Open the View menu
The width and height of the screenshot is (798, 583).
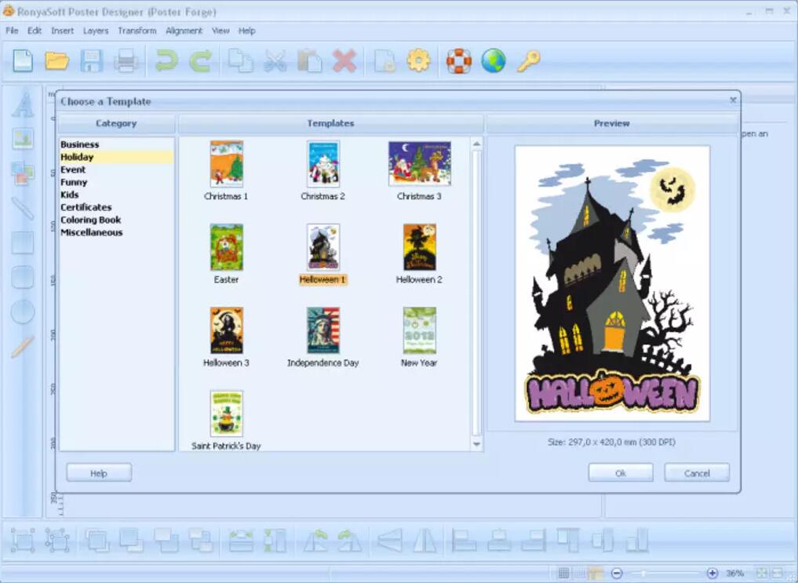tap(220, 31)
